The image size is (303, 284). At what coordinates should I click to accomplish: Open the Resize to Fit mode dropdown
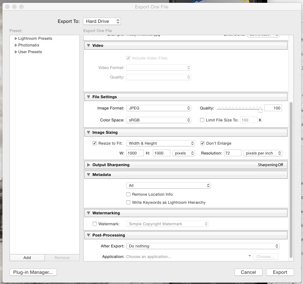pos(161,143)
